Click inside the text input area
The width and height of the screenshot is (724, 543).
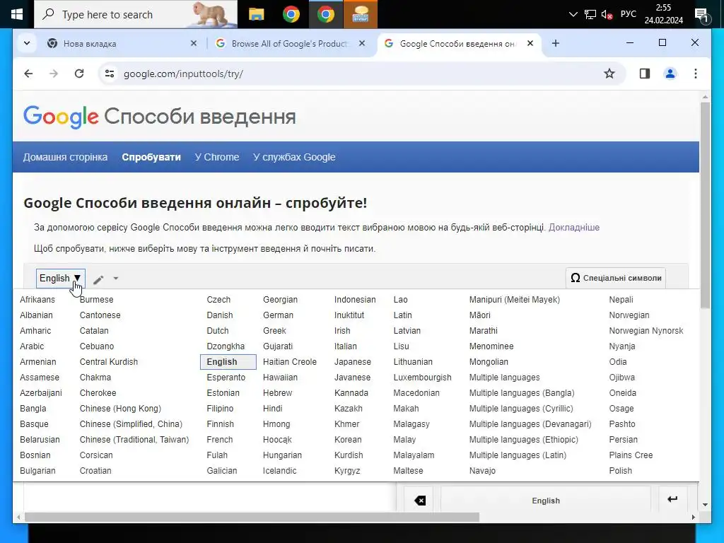click(x=209, y=497)
